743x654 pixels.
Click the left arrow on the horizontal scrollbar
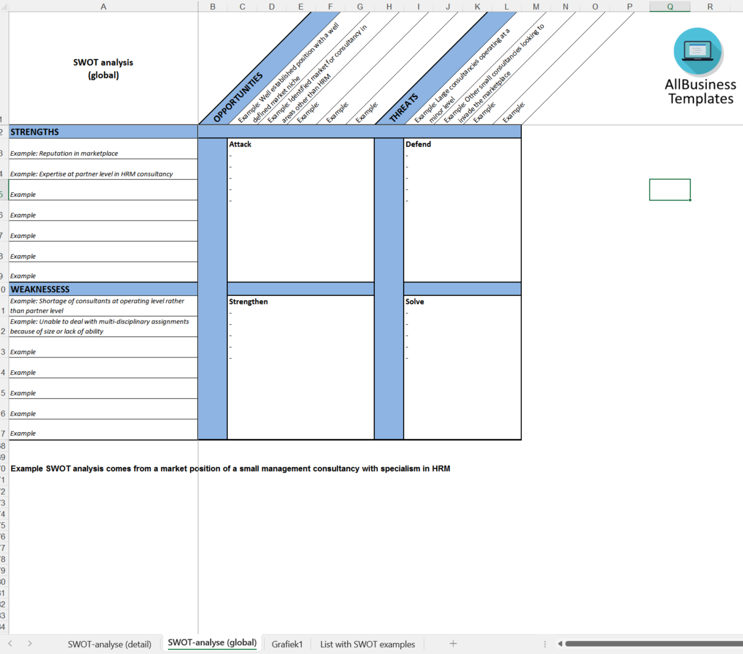click(559, 644)
